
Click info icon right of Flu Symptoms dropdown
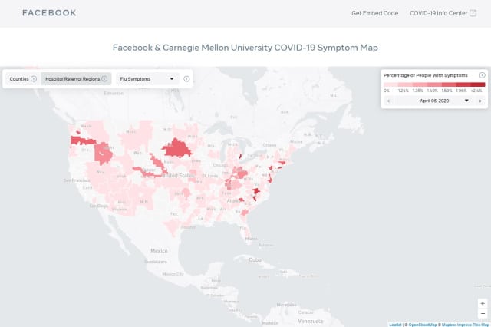[186, 78]
